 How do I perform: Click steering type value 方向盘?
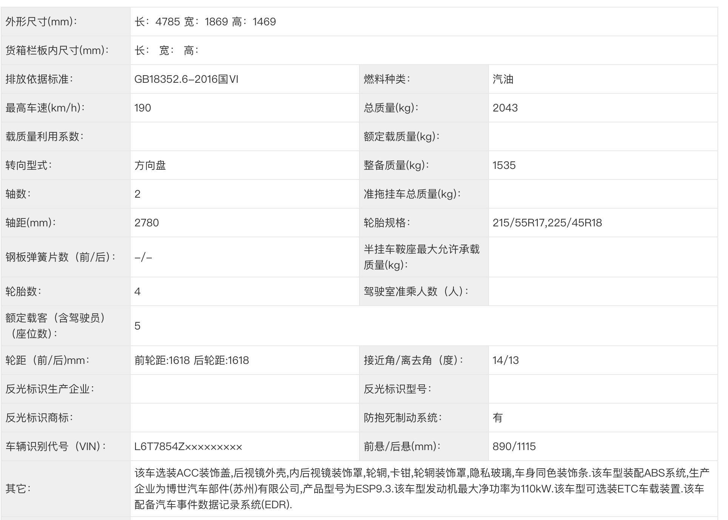tap(150, 165)
